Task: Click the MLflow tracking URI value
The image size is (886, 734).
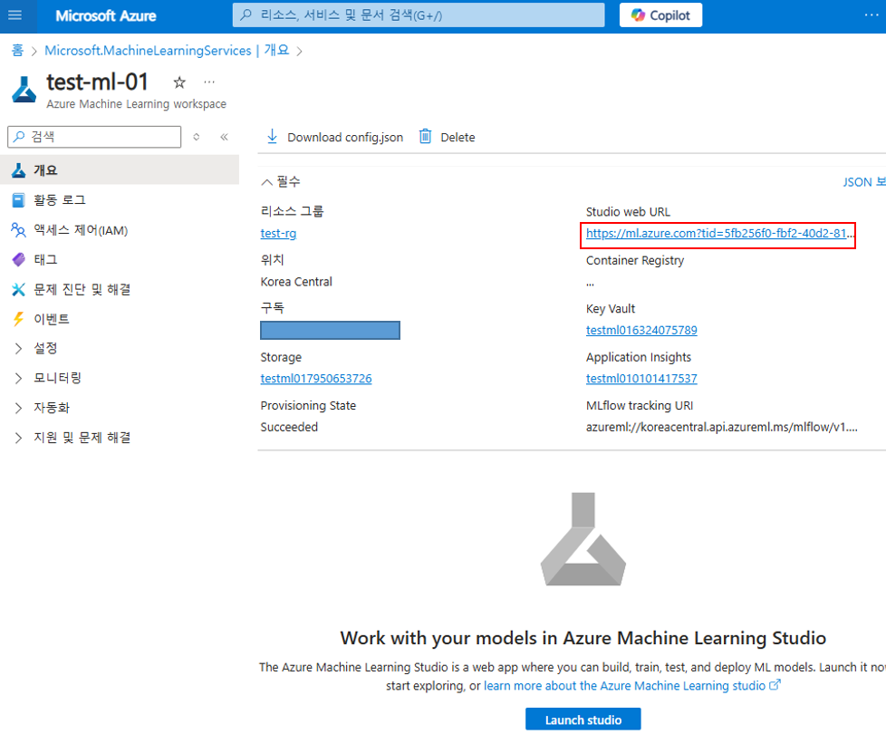Action: [721, 427]
